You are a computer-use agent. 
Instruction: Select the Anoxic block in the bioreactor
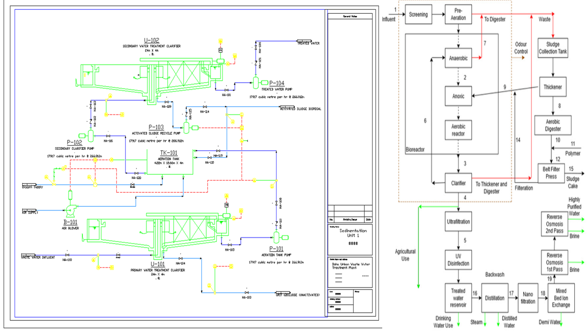pyautogui.click(x=458, y=96)
